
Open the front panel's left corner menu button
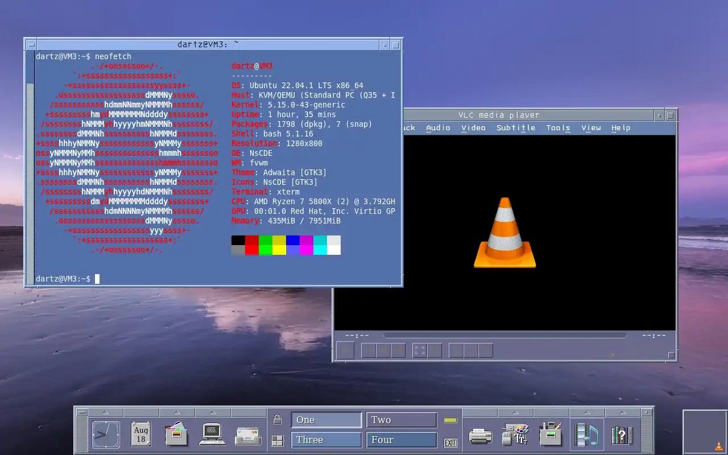point(81,412)
